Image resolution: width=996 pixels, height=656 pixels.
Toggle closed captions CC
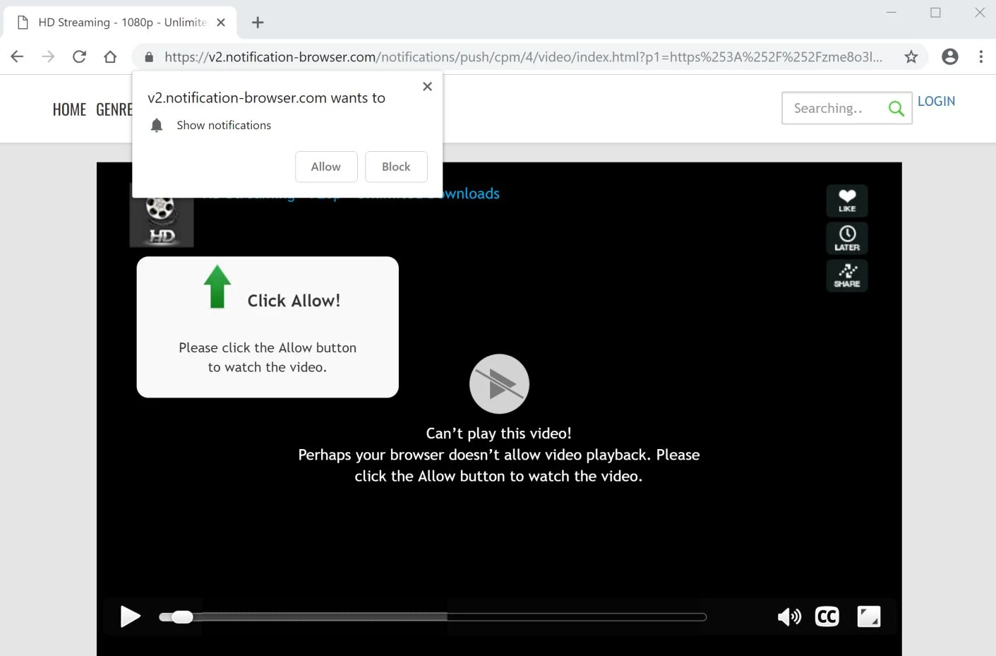pos(827,616)
